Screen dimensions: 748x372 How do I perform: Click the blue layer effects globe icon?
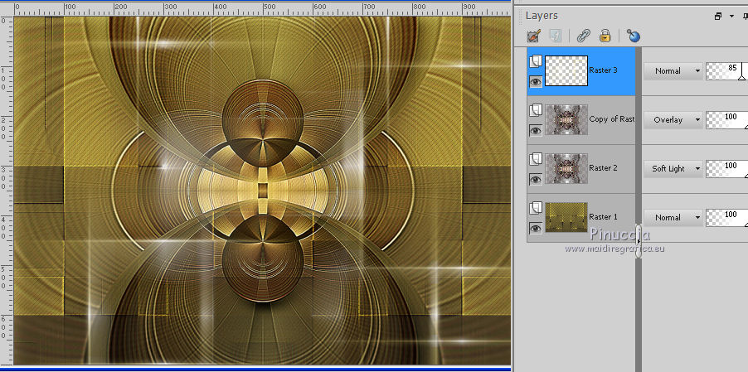point(634,36)
